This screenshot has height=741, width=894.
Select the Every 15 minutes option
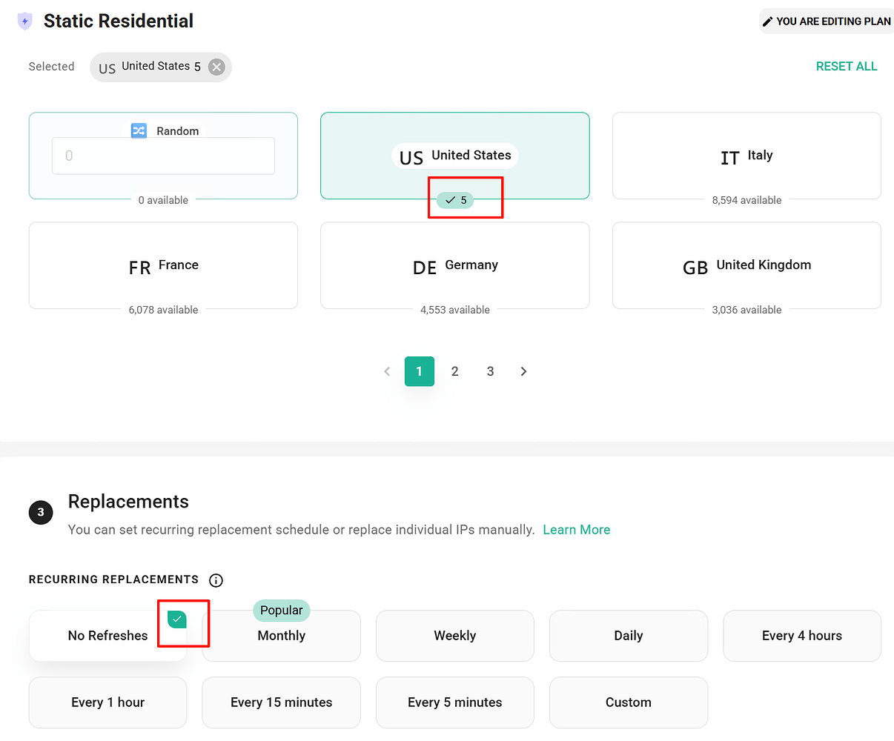pyautogui.click(x=281, y=702)
